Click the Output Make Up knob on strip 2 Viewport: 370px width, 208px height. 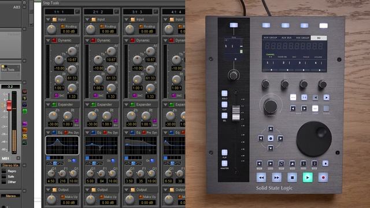[91, 200]
